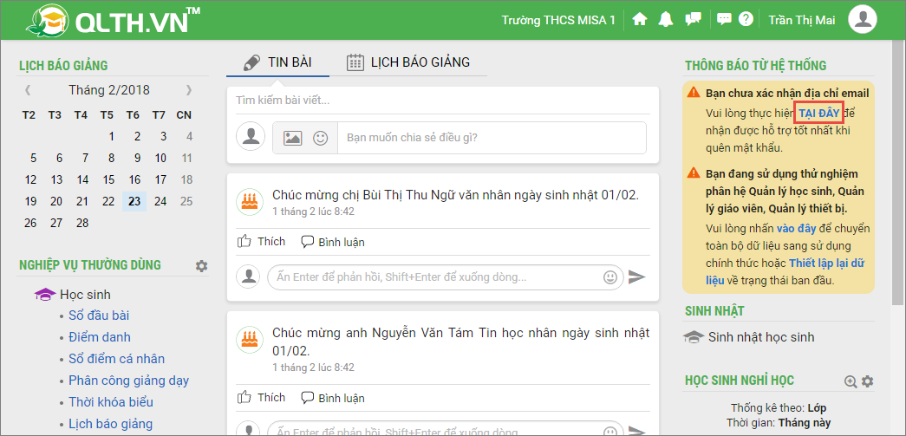Open the notification bell
This screenshot has height=436, width=906.
click(666, 19)
